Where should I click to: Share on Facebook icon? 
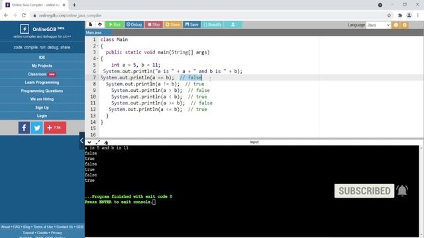click(x=24, y=128)
